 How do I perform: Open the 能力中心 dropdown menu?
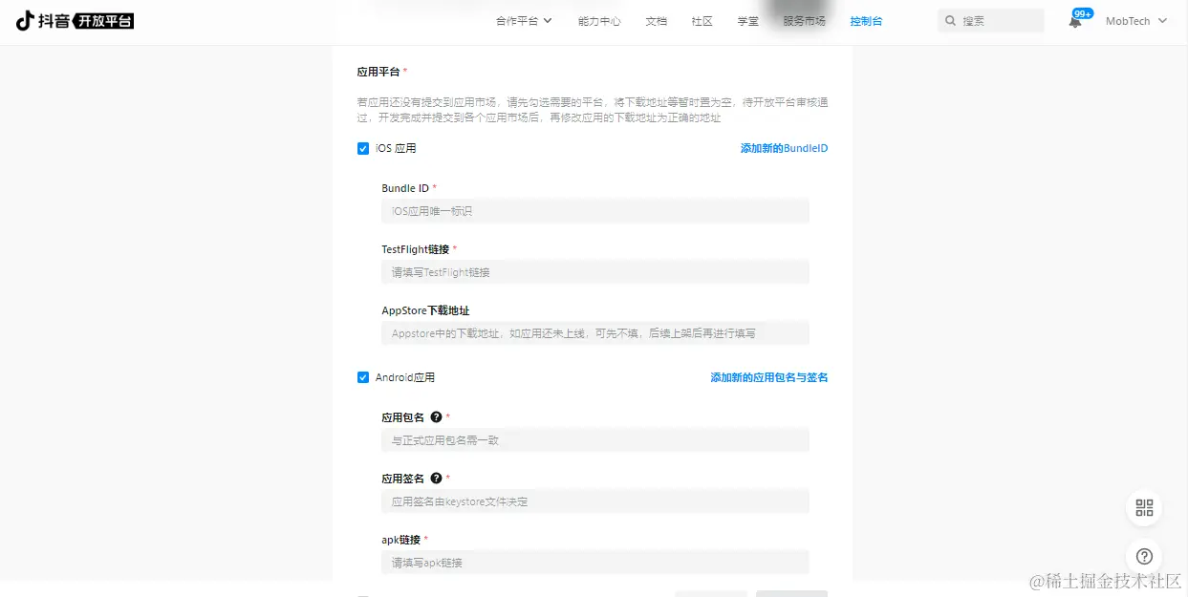point(599,20)
